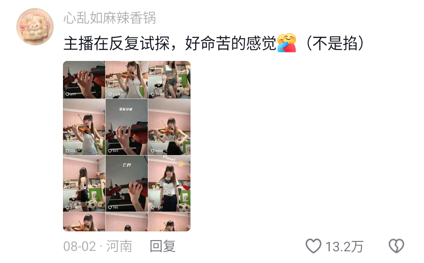Open thumbnail with 5.2万 likes
This screenshot has width=424, height=263.
click(127, 80)
